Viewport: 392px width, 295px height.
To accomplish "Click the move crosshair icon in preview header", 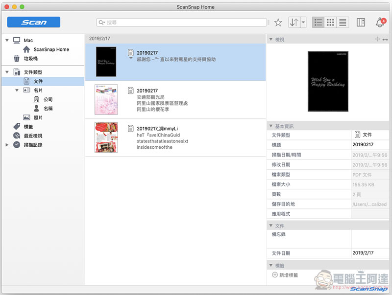I will coord(377,39).
